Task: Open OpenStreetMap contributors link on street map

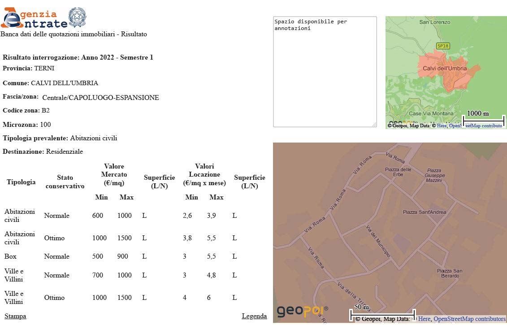Action: (469, 319)
